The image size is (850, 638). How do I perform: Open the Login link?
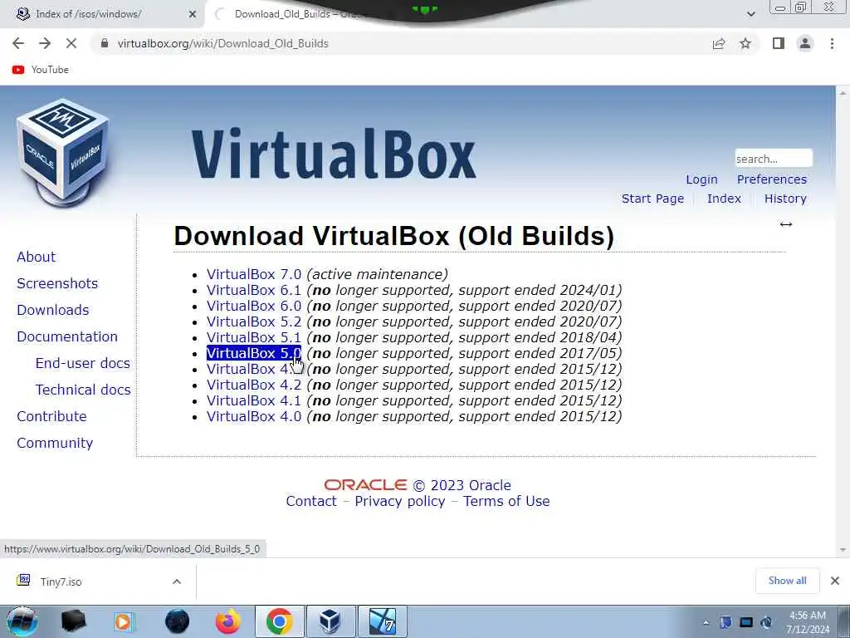tap(701, 179)
